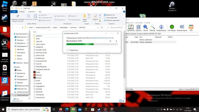
Task: Select Bandicam folder in navigation pane
Action: click(19, 49)
